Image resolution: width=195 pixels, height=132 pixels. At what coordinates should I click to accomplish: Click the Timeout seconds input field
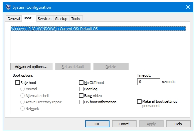point(149,82)
